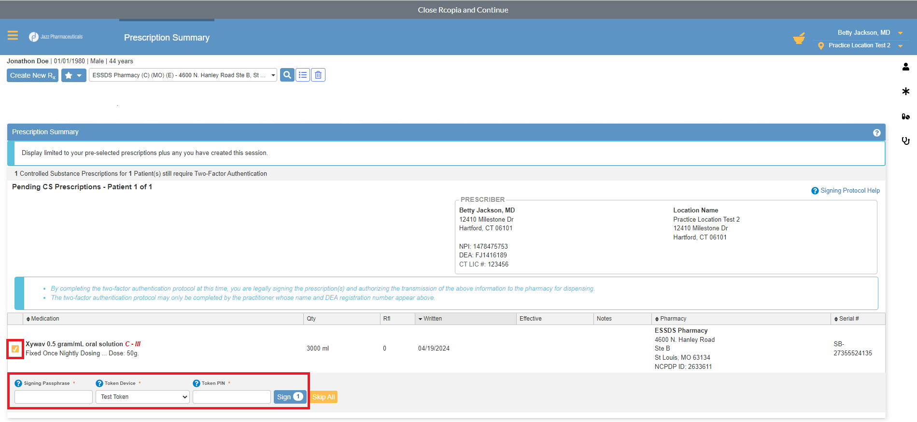
Task: Open the Betty Jackson, MD user menu
Action: click(870, 33)
